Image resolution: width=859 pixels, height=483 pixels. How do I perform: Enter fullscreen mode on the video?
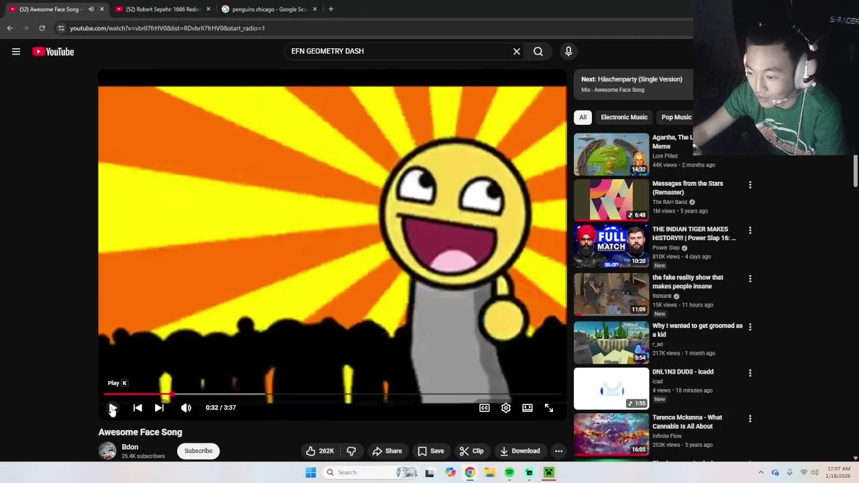549,408
